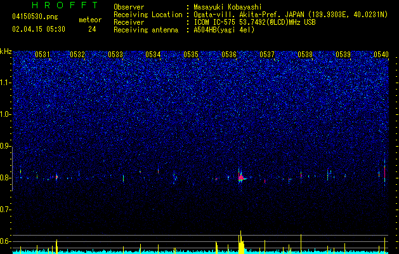Click the 0.8 frequency axis label
The height and width of the screenshot is (254, 399).
tap(5, 178)
